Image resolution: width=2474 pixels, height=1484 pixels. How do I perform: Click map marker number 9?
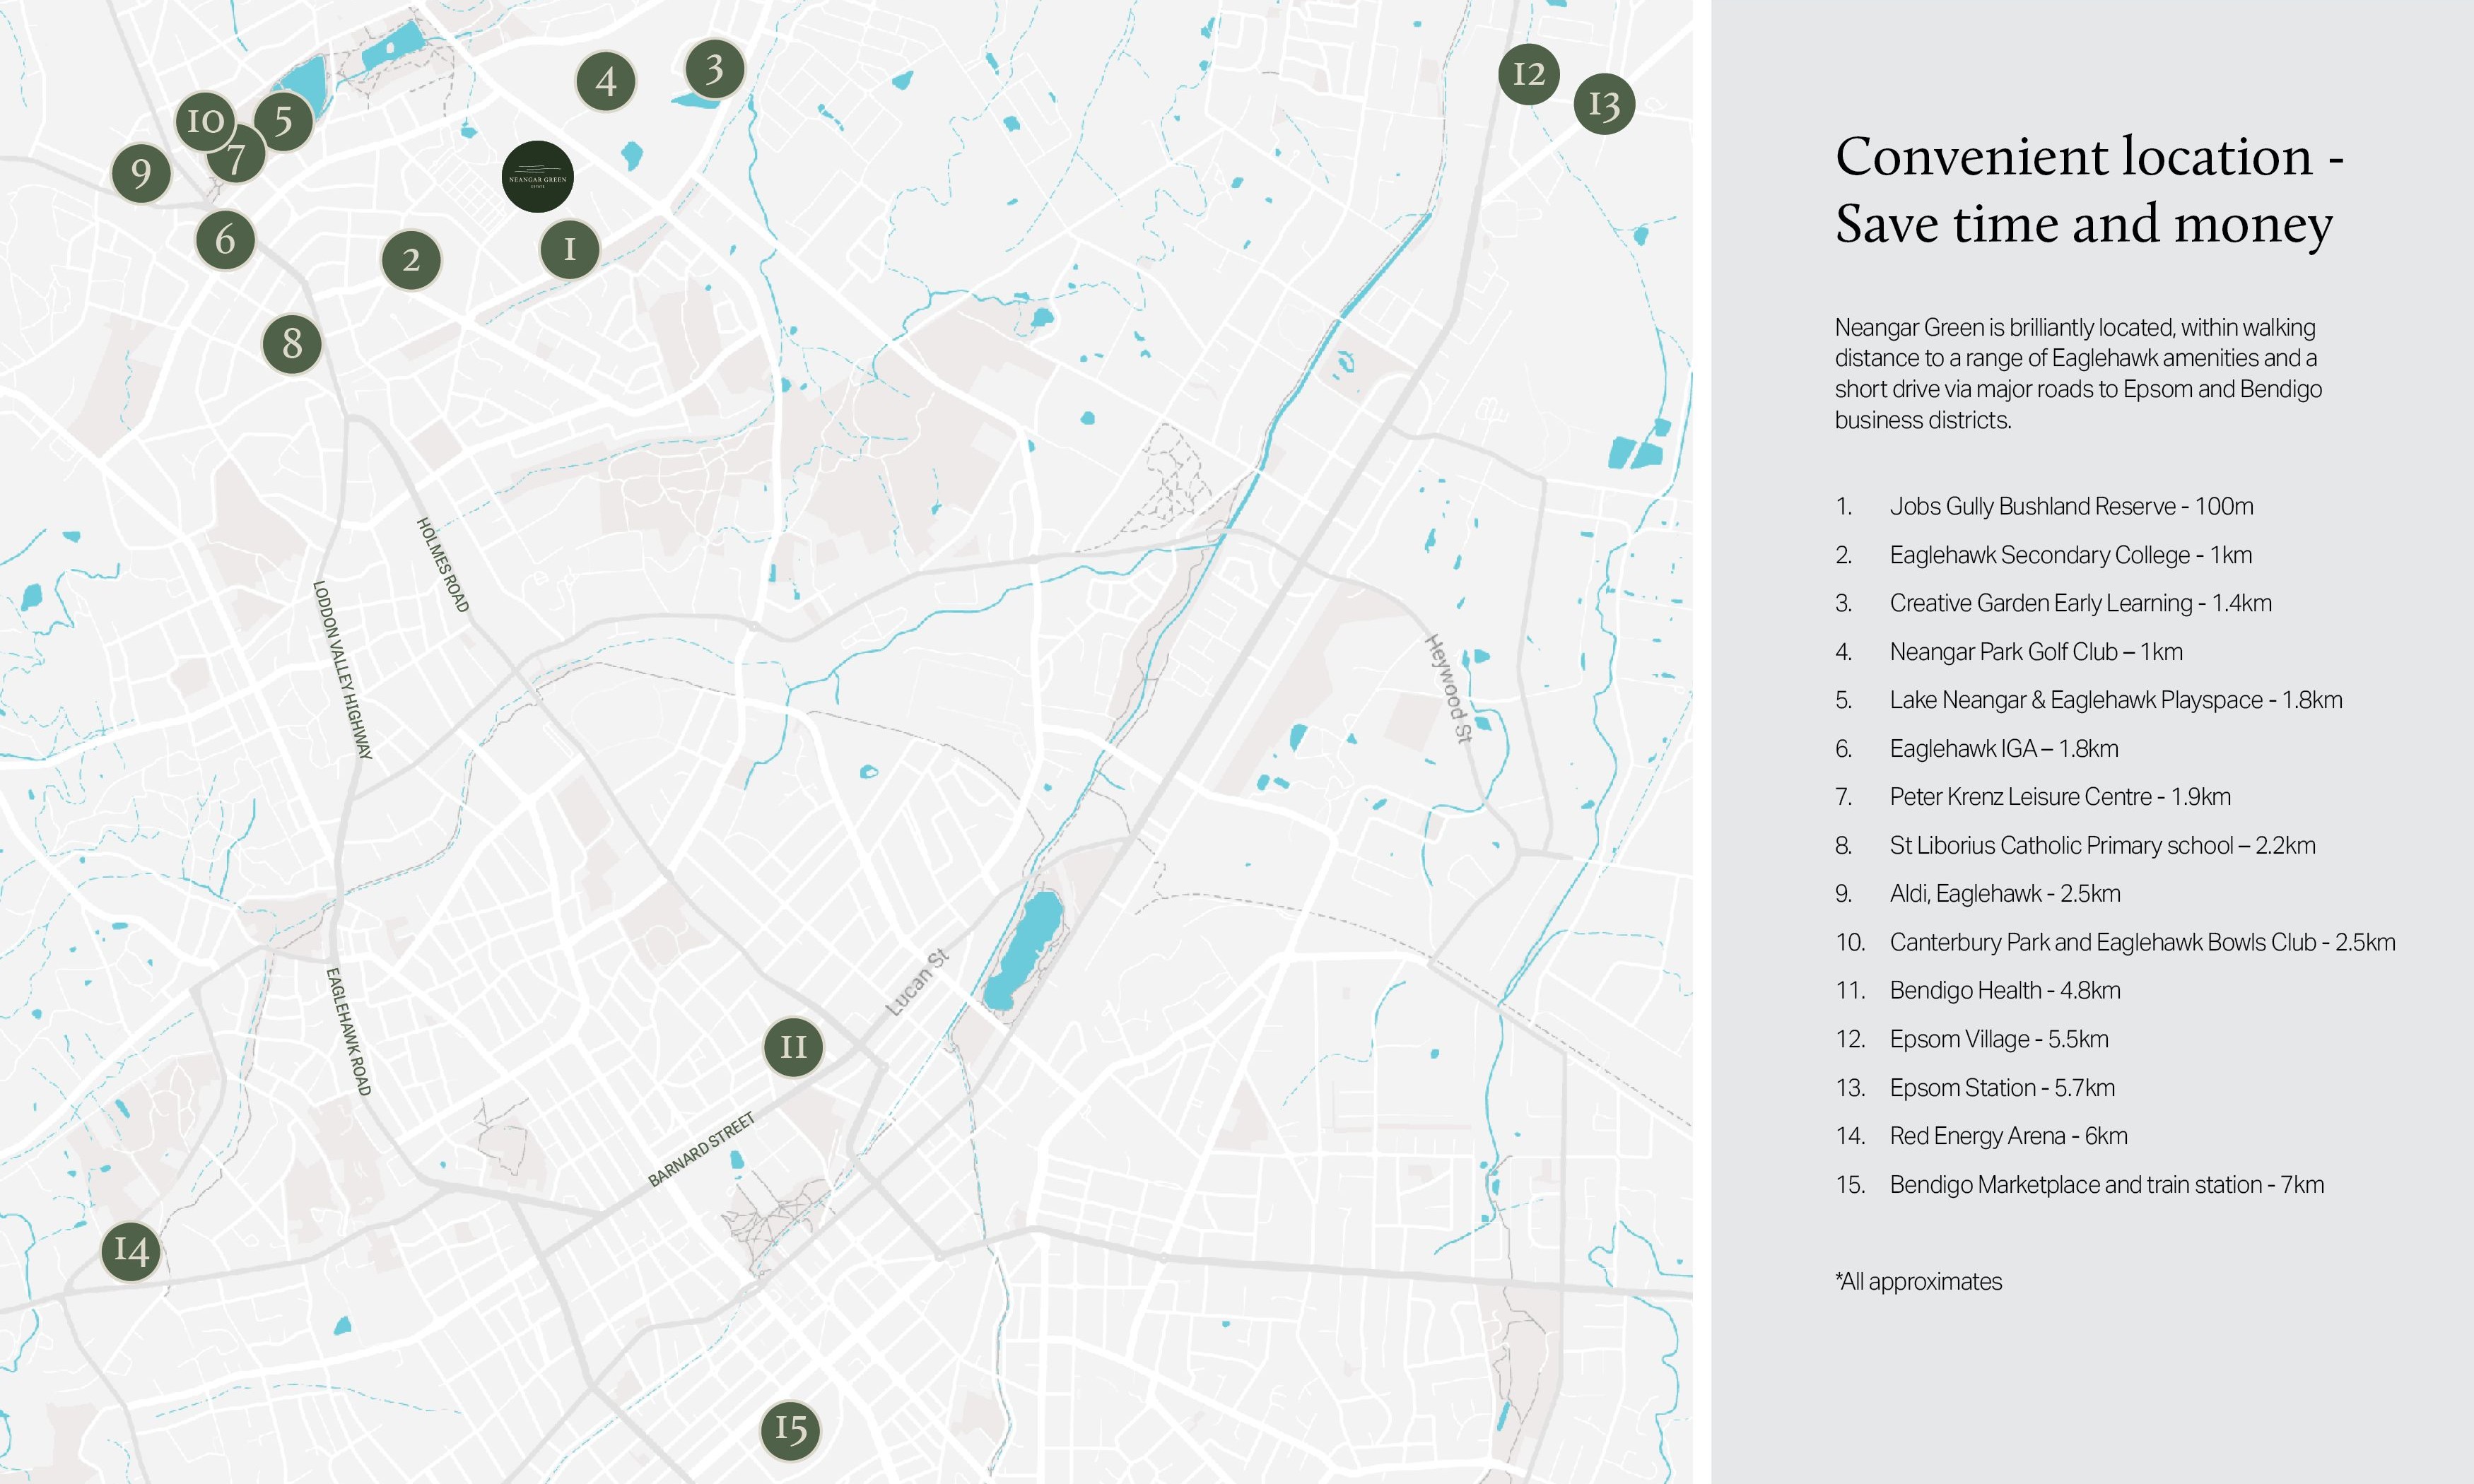(141, 173)
